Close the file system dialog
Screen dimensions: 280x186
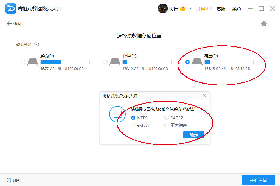click(204, 96)
